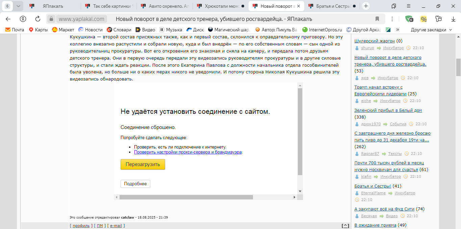Open the downloads arrow icon
Screen dimensions: 461x229
pyautogui.click(x=453, y=19)
